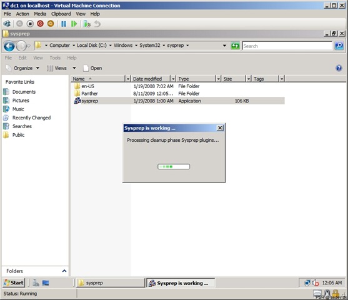Image resolution: width=348 pixels, height=300 pixels.
Task: Open the Windows Start menu
Action: pos(14,282)
